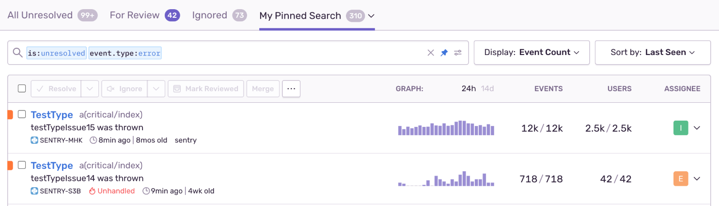Open the Display: Event Count dropdown
This screenshot has height=206, width=719.
(x=531, y=53)
